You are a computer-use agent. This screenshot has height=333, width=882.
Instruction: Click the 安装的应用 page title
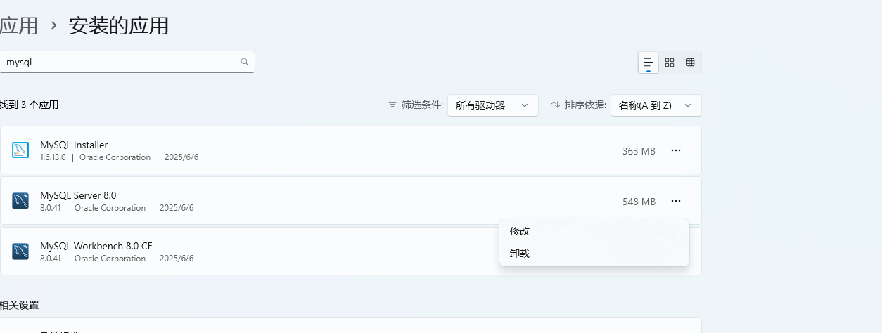pos(118,26)
